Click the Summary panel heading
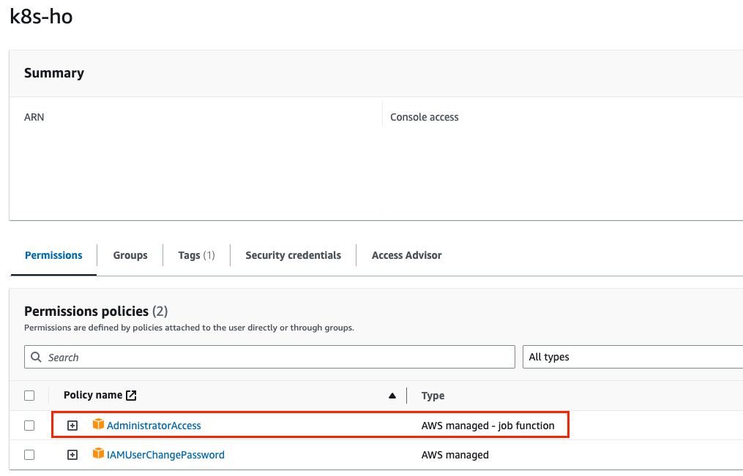Image resolution: width=743 pixels, height=476 pixels. [x=54, y=73]
